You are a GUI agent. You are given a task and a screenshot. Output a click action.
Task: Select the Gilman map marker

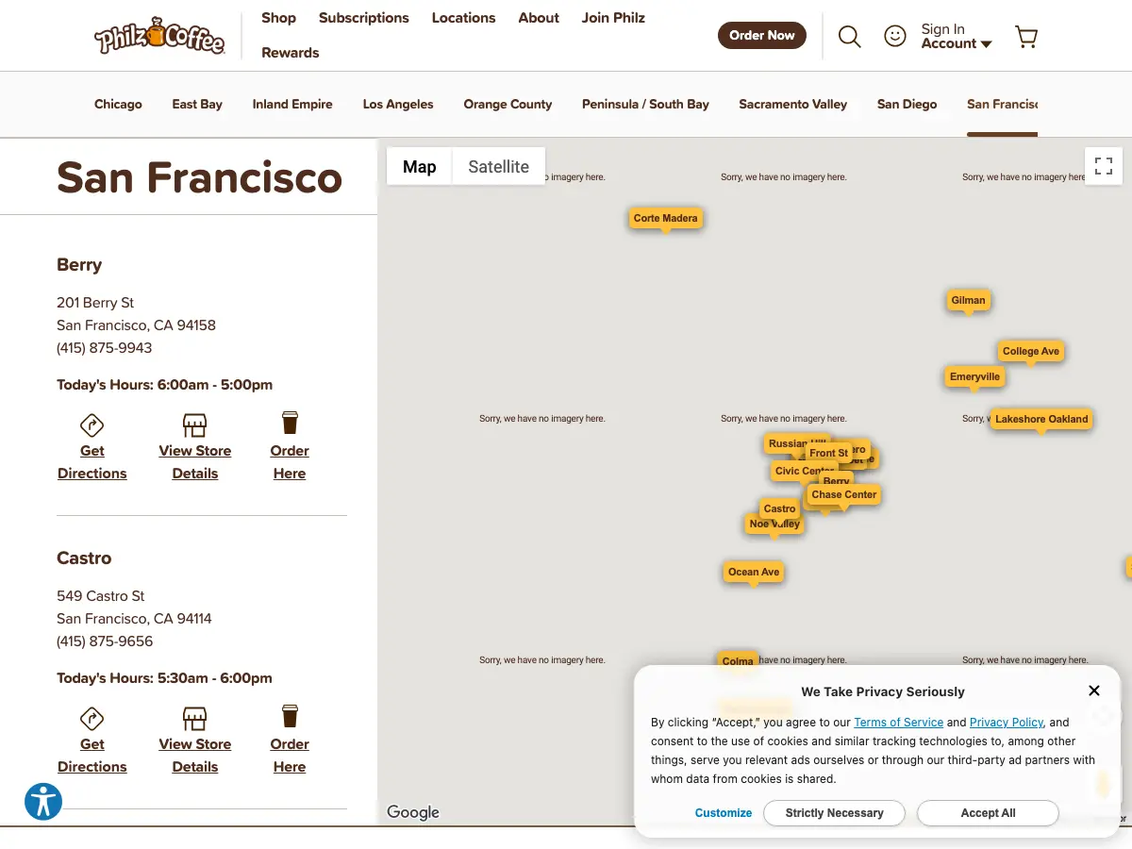(x=968, y=300)
